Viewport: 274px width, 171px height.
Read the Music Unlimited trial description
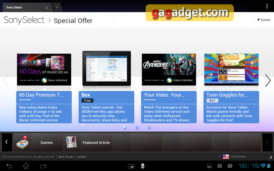point(41,114)
